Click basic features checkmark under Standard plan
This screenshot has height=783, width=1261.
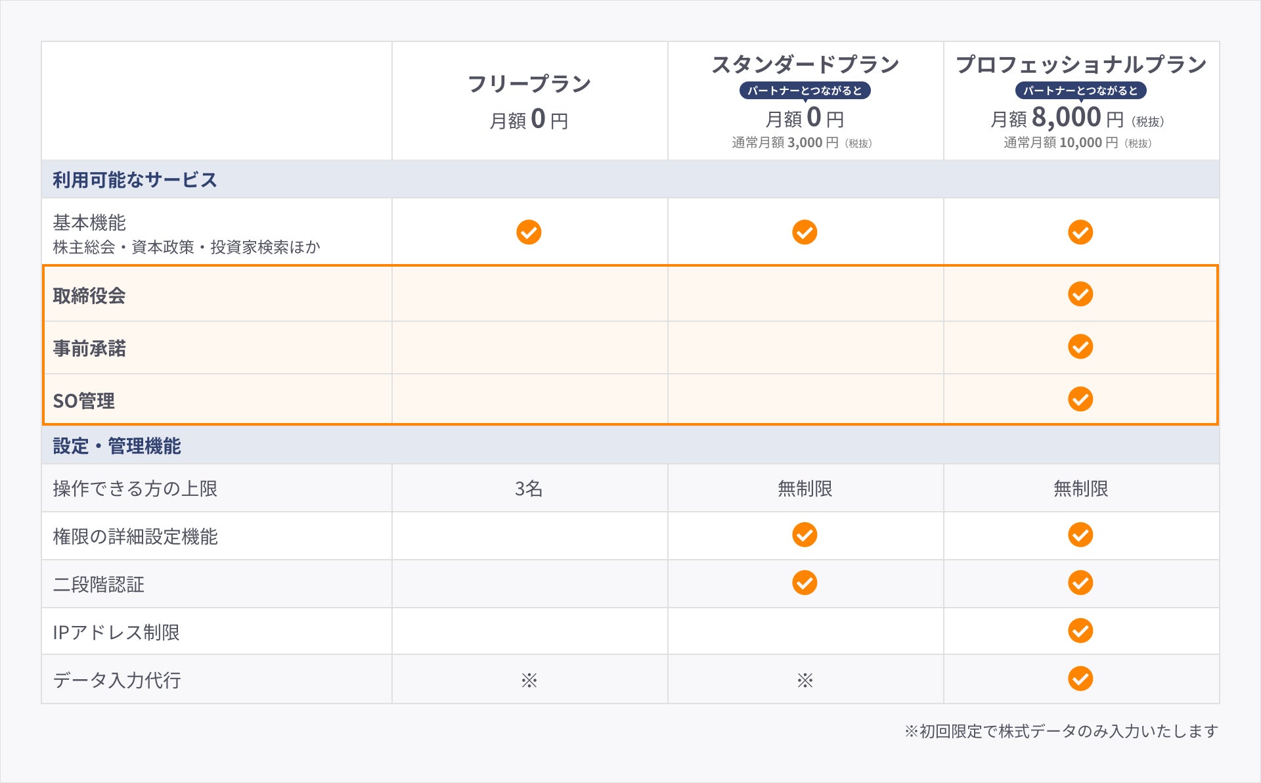click(x=805, y=232)
